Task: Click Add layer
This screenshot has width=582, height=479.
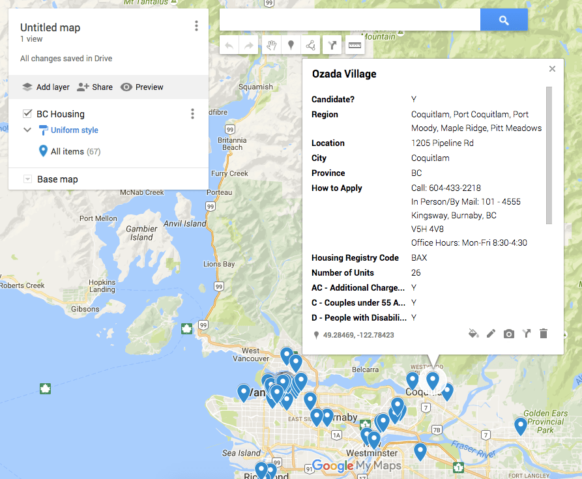Action: [46, 87]
